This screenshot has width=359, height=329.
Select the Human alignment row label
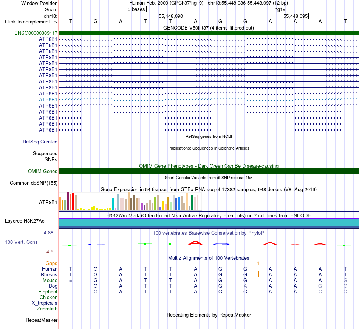pyautogui.click(x=50, y=269)
